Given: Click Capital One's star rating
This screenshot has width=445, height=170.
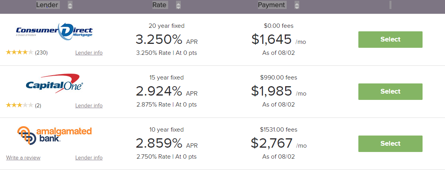Looking at the screenshot, I should pos(20,105).
